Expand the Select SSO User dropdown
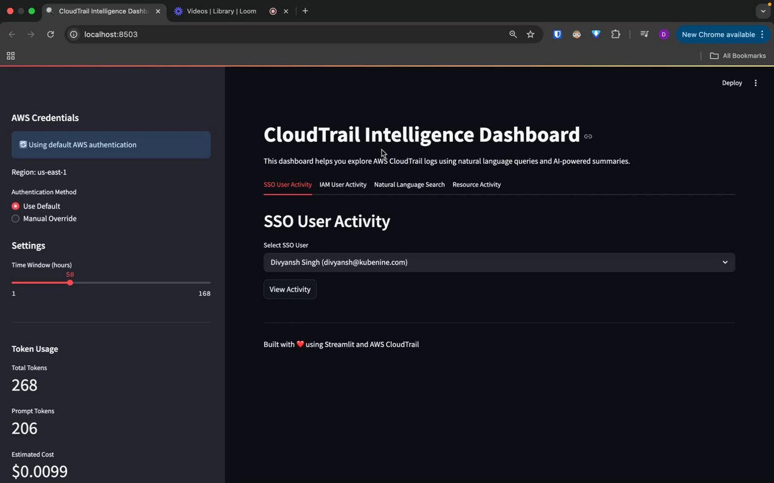The width and height of the screenshot is (774, 483). click(x=499, y=263)
